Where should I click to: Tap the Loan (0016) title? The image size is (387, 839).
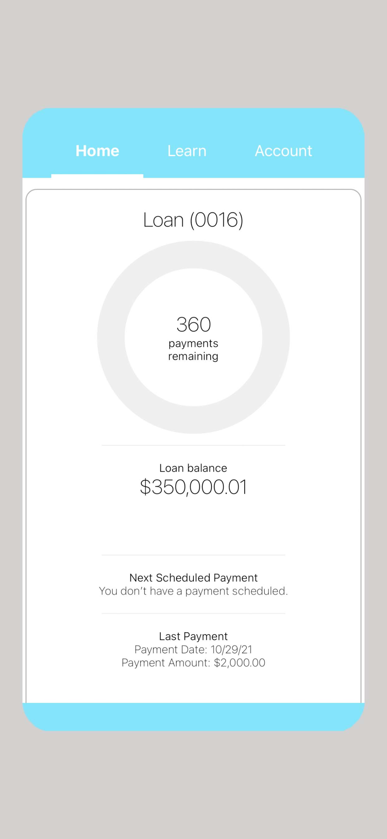coord(193,220)
